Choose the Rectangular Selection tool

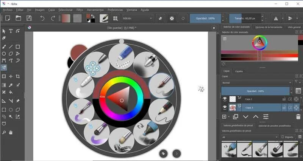pos(4,110)
